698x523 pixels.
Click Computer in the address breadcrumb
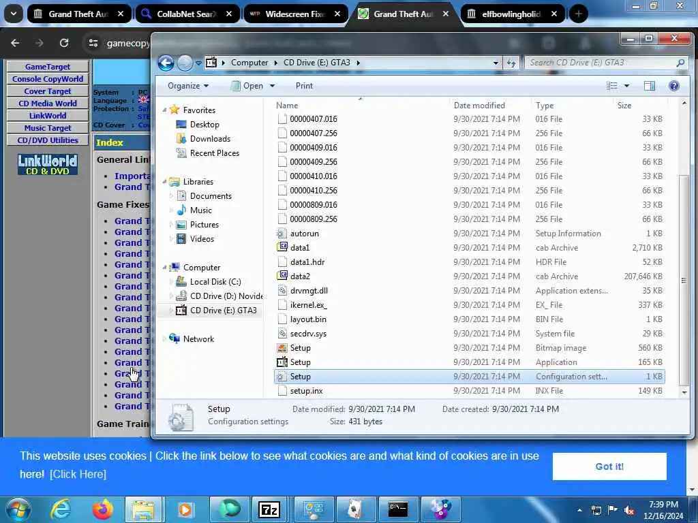(249, 63)
